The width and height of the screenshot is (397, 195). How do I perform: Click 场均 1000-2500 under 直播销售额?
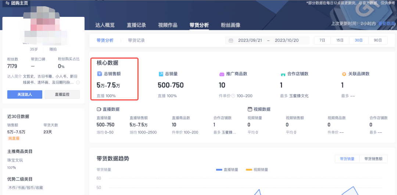point(143,132)
